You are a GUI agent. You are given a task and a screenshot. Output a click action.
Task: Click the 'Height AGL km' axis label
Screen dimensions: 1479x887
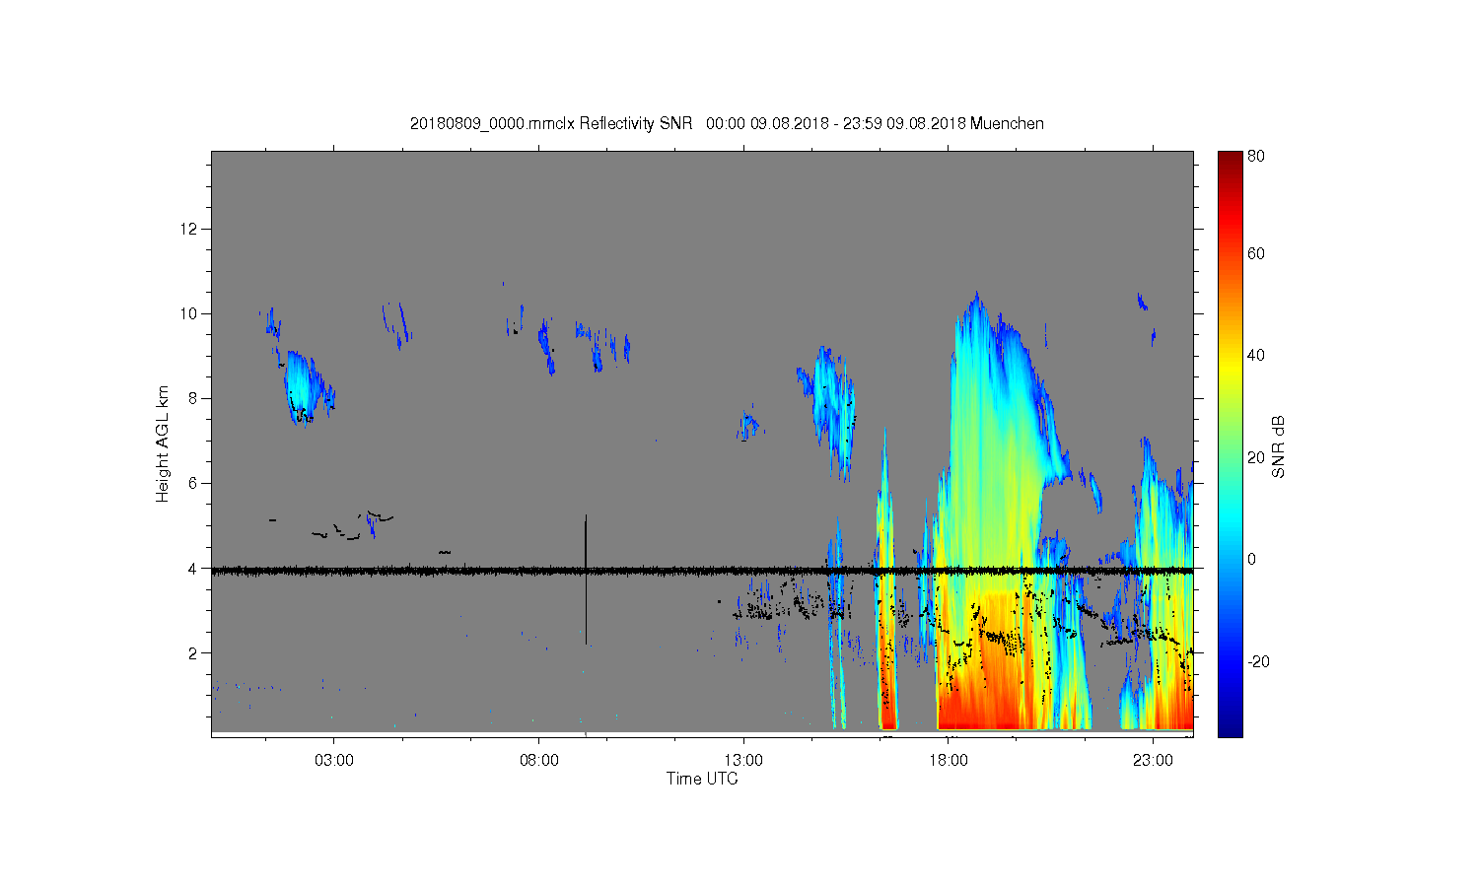(163, 443)
